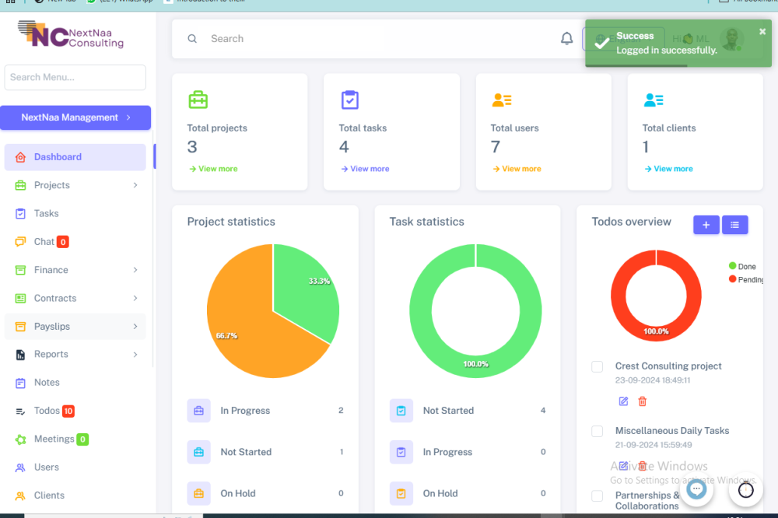Click the Users icon in sidebar
The height and width of the screenshot is (518, 778).
20,467
